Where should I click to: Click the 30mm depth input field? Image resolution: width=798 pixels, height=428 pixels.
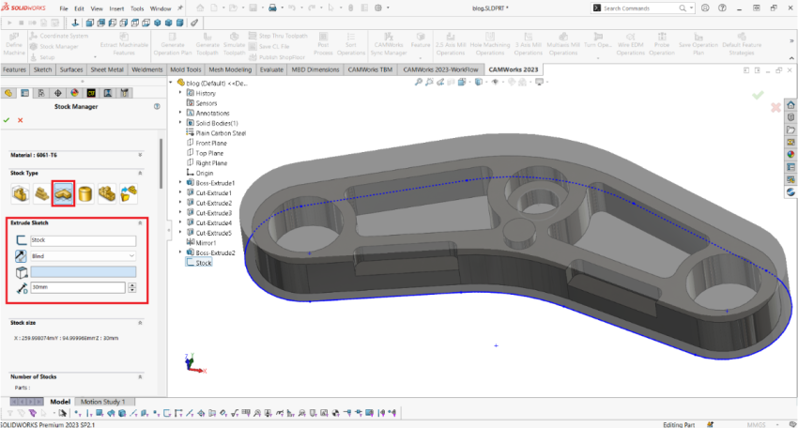click(x=74, y=286)
